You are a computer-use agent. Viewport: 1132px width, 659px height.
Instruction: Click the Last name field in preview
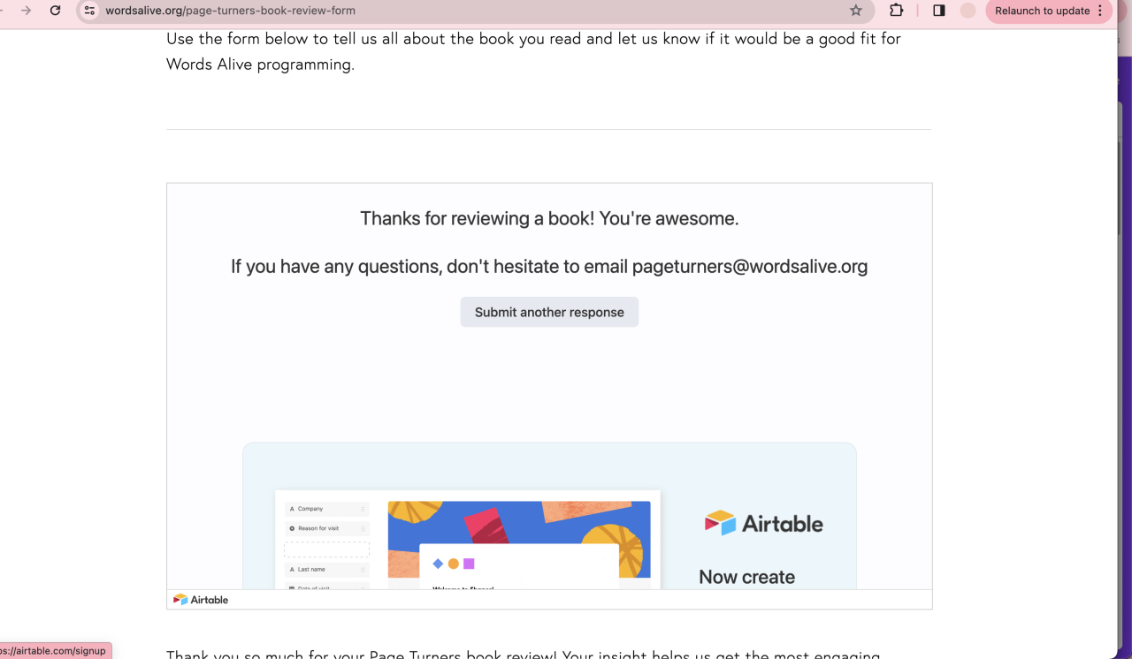pos(326,570)
